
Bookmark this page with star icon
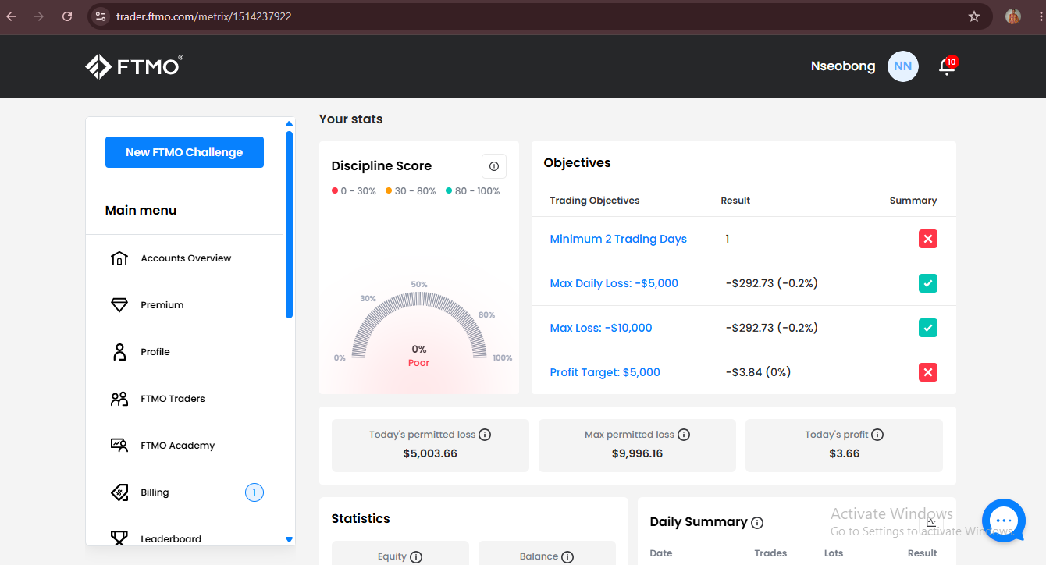[x=974, y=16]
